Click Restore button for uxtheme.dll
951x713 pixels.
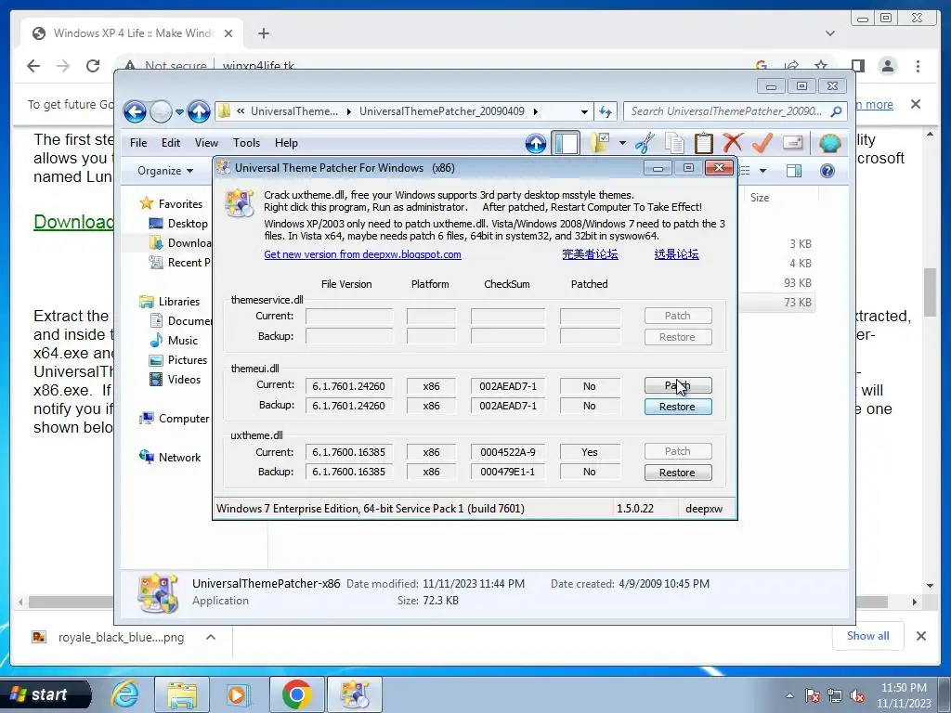pos(677,473)
